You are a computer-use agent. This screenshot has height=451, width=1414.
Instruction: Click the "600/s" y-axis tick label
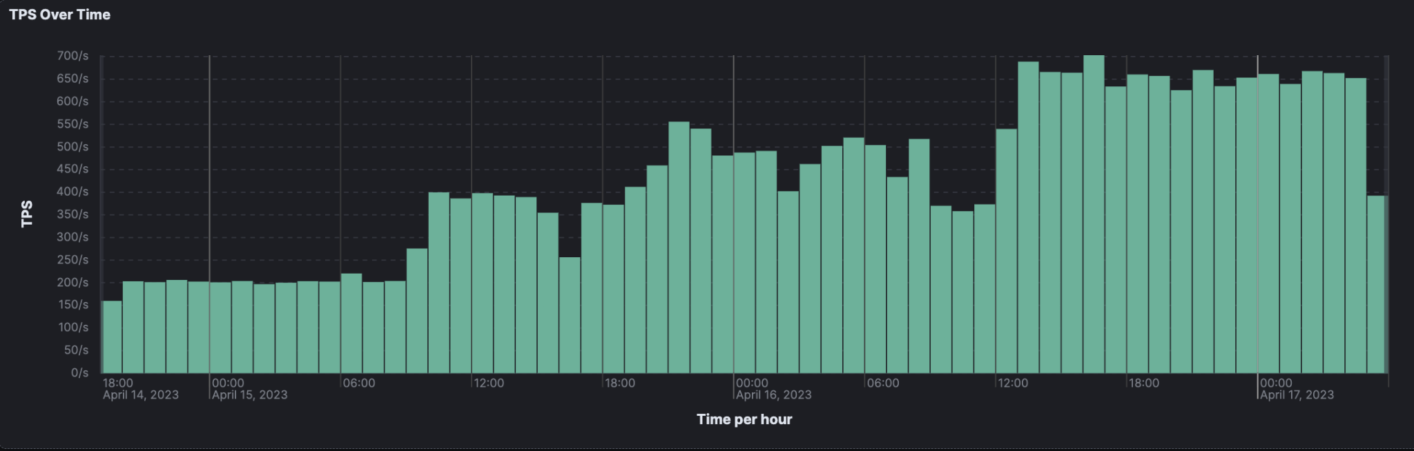click(x=72, y=101)
